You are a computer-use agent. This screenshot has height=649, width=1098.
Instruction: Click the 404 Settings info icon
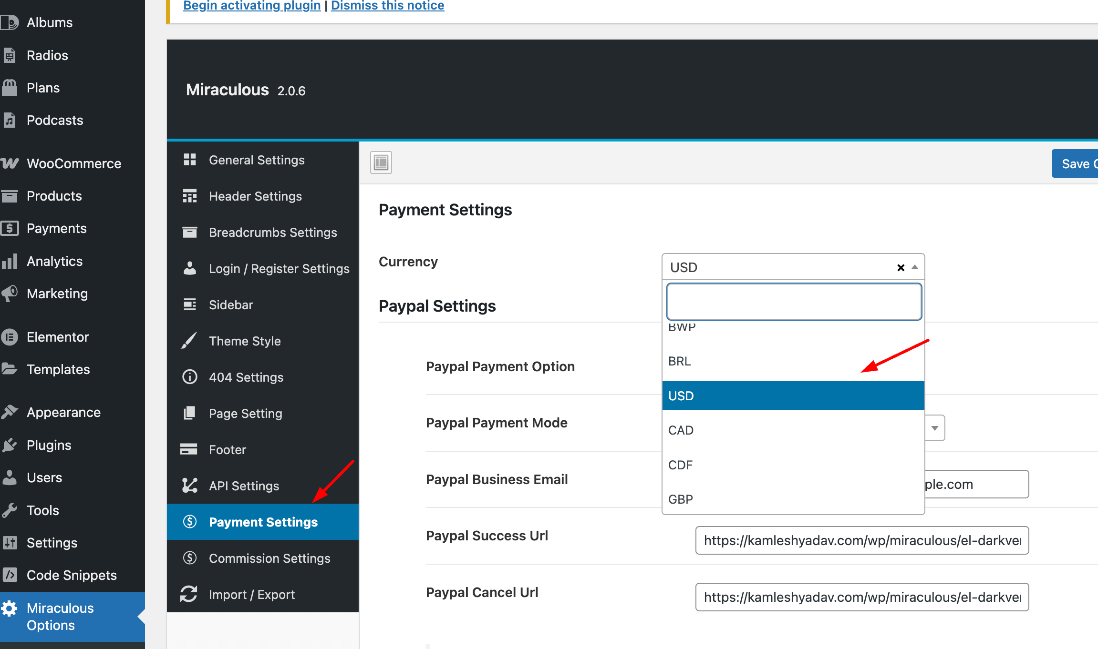coord(190,377)
